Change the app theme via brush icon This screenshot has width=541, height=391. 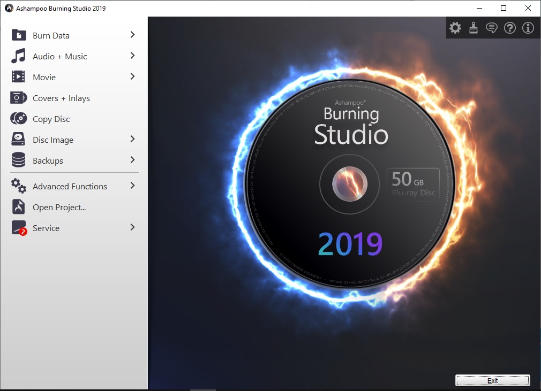tap(473, 27)
